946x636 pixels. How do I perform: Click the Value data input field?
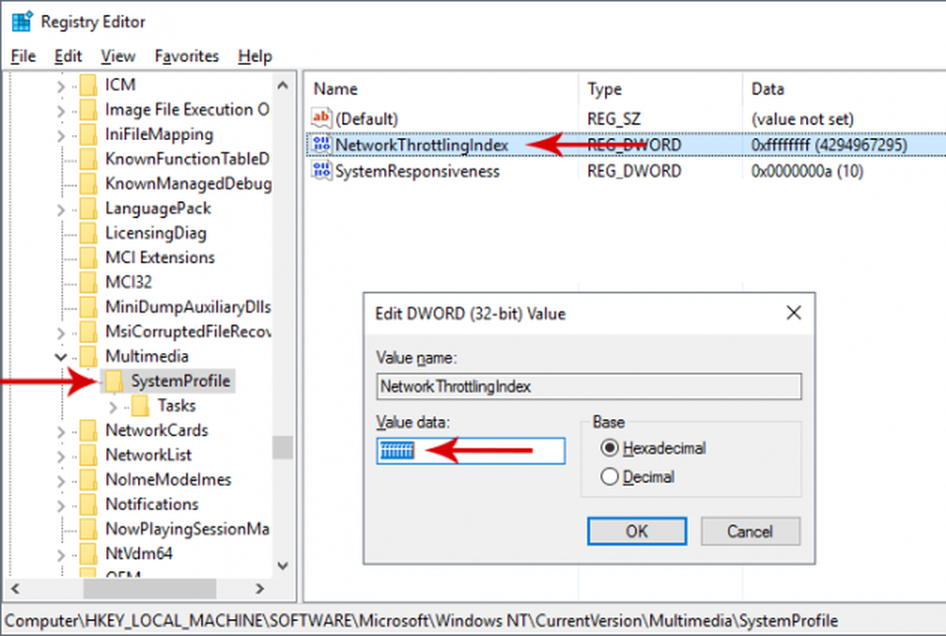point(471,451)
